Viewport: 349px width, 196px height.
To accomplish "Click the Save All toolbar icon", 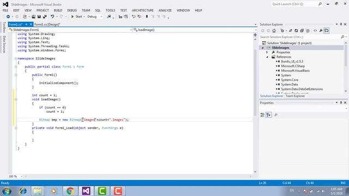I will [45, 17].
